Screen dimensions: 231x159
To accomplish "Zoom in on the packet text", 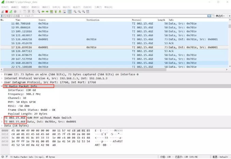I will (75, 12).
